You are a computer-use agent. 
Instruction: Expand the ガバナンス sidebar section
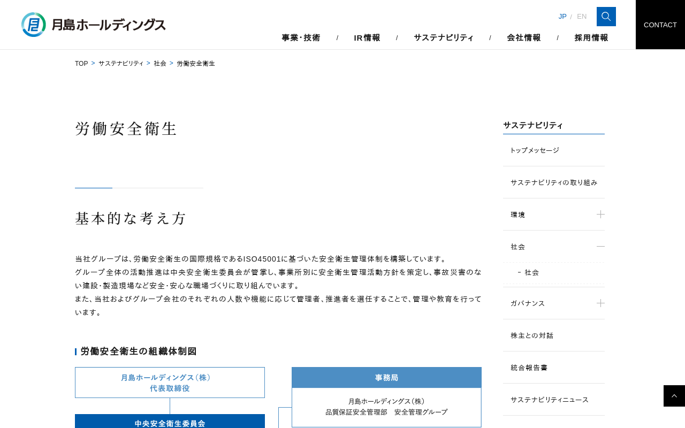pos(600,303)
